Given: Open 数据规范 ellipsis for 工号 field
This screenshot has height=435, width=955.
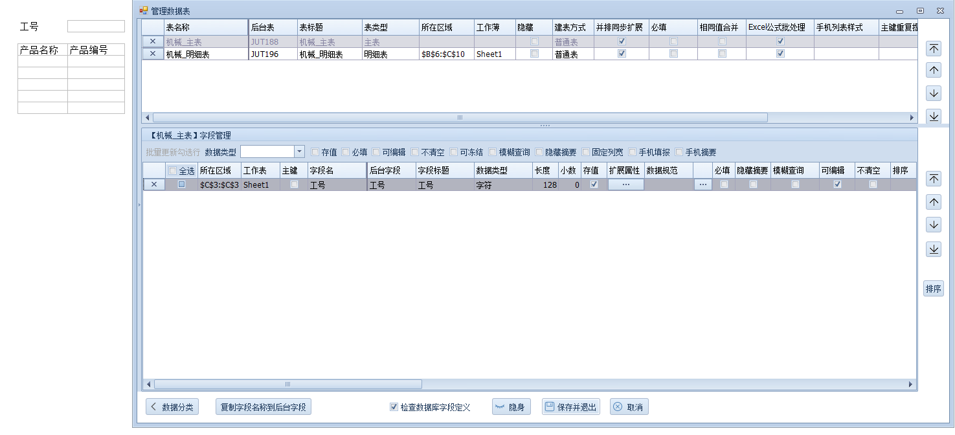Looking at the screenshot, I should 702,184.
